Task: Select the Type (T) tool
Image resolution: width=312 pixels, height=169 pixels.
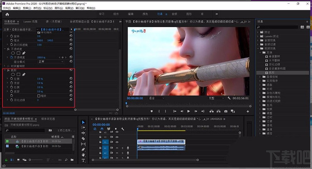Action: click(83, 160)
